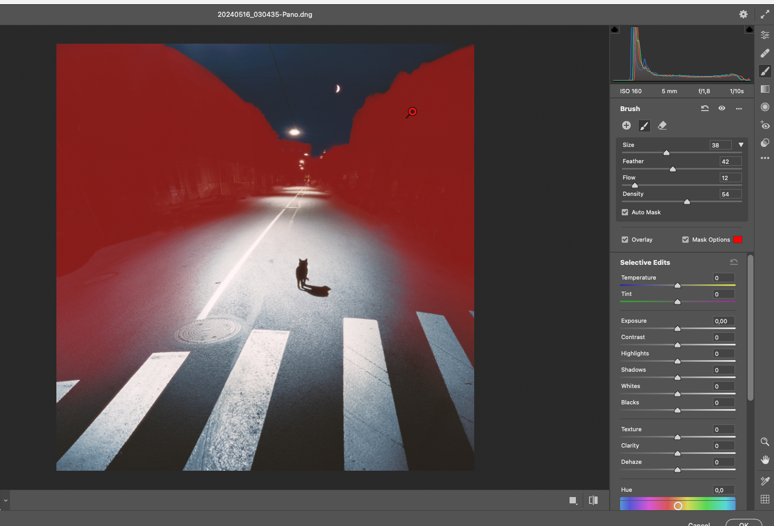The width and height of the screenshot is (774, 526).
Task: Click the OK button
Action: click(x=743, y=523)
